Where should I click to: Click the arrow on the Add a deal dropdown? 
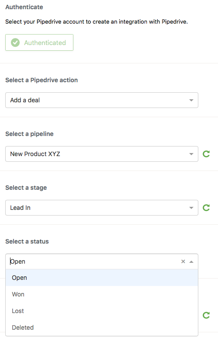(x=191, y=100)
